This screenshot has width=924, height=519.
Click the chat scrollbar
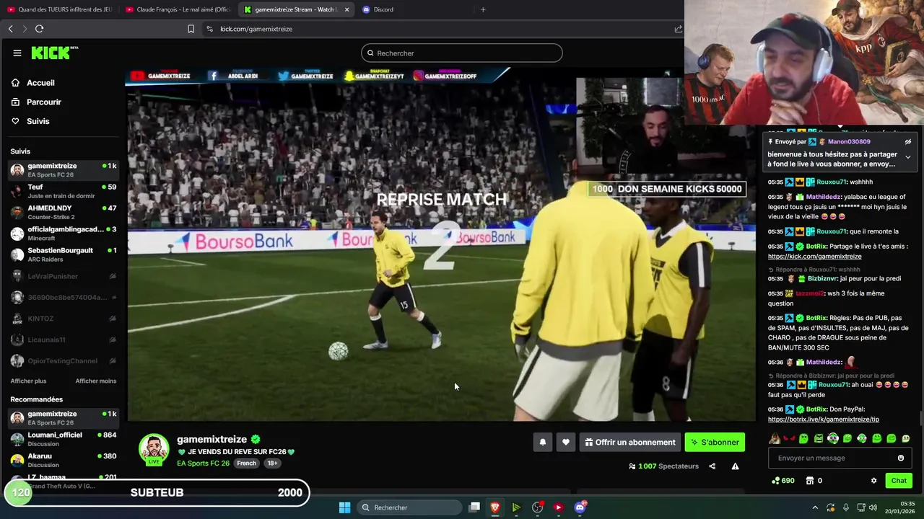(x=920, y=418)
